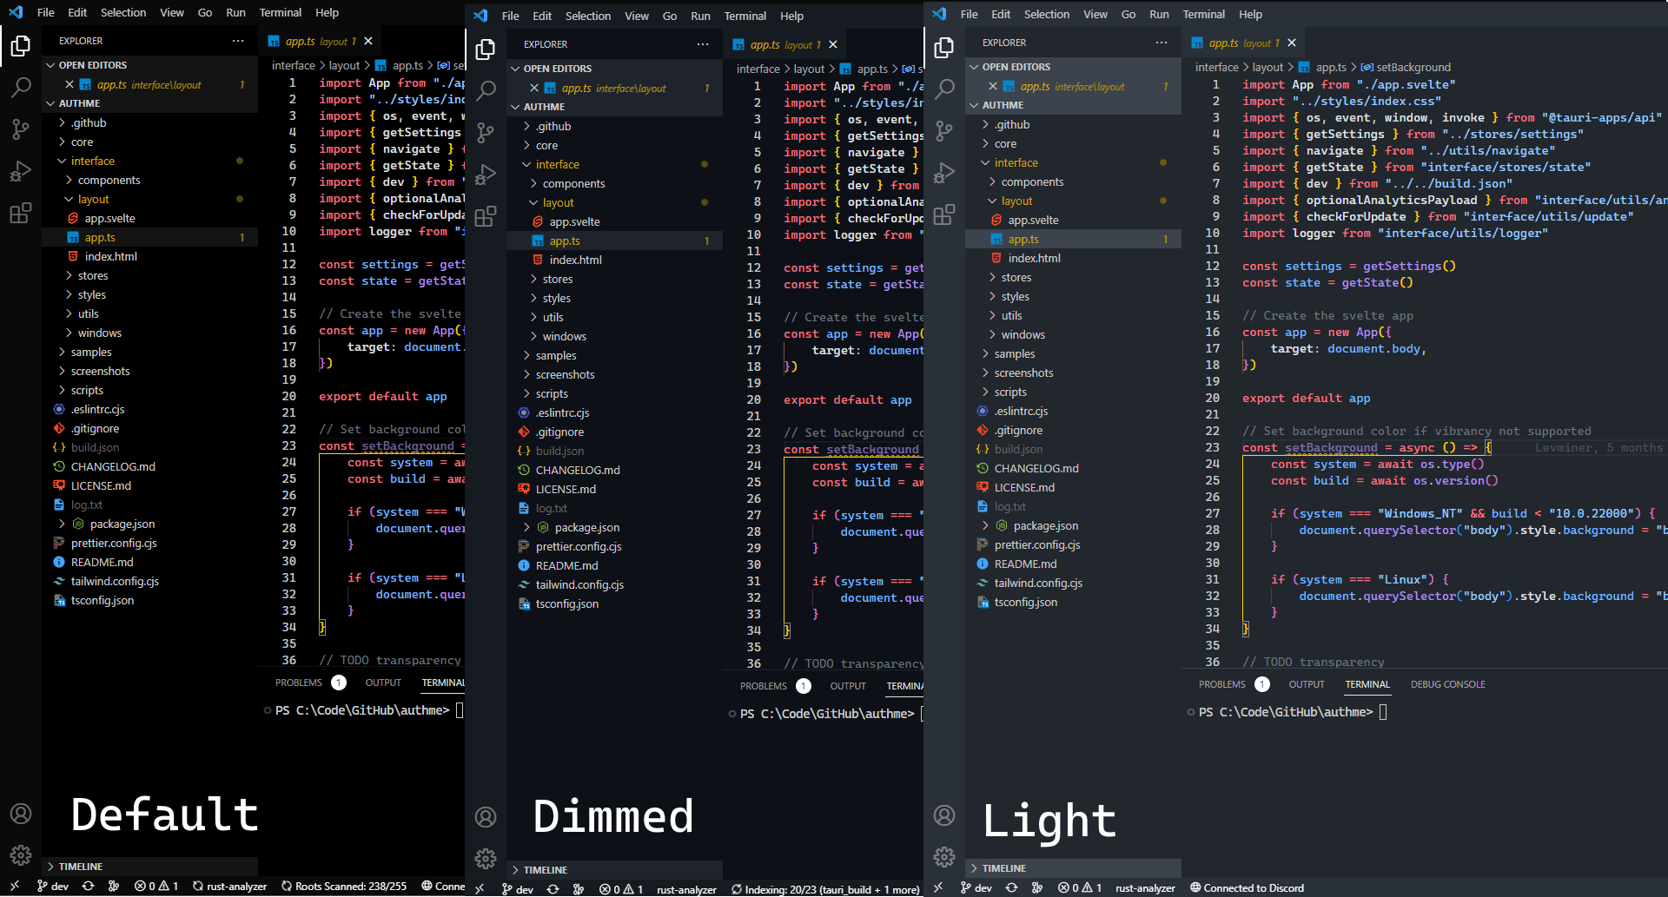Expand the stores folder in the Explorer

pyautogui.click(x=91, y=275)
